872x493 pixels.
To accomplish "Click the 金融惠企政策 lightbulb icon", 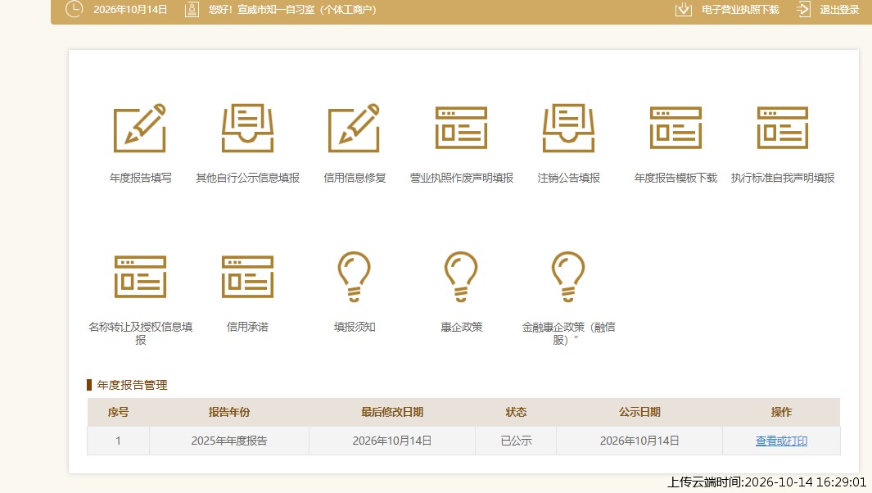I will click(568, 277).
